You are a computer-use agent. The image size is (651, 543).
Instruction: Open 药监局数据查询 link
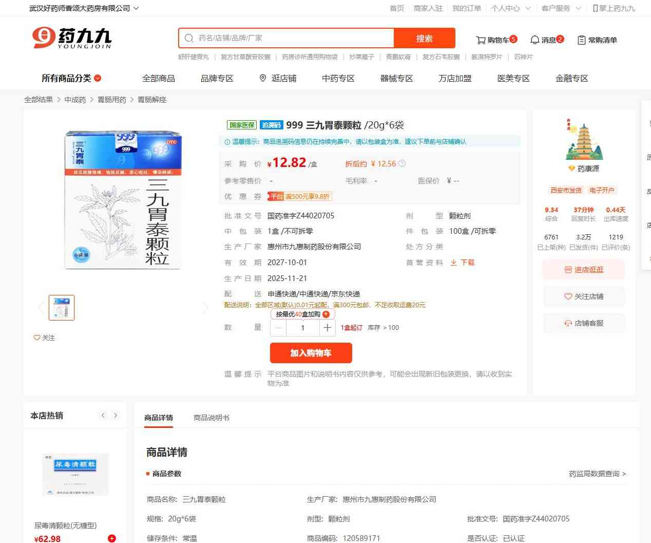coord(597,474)
